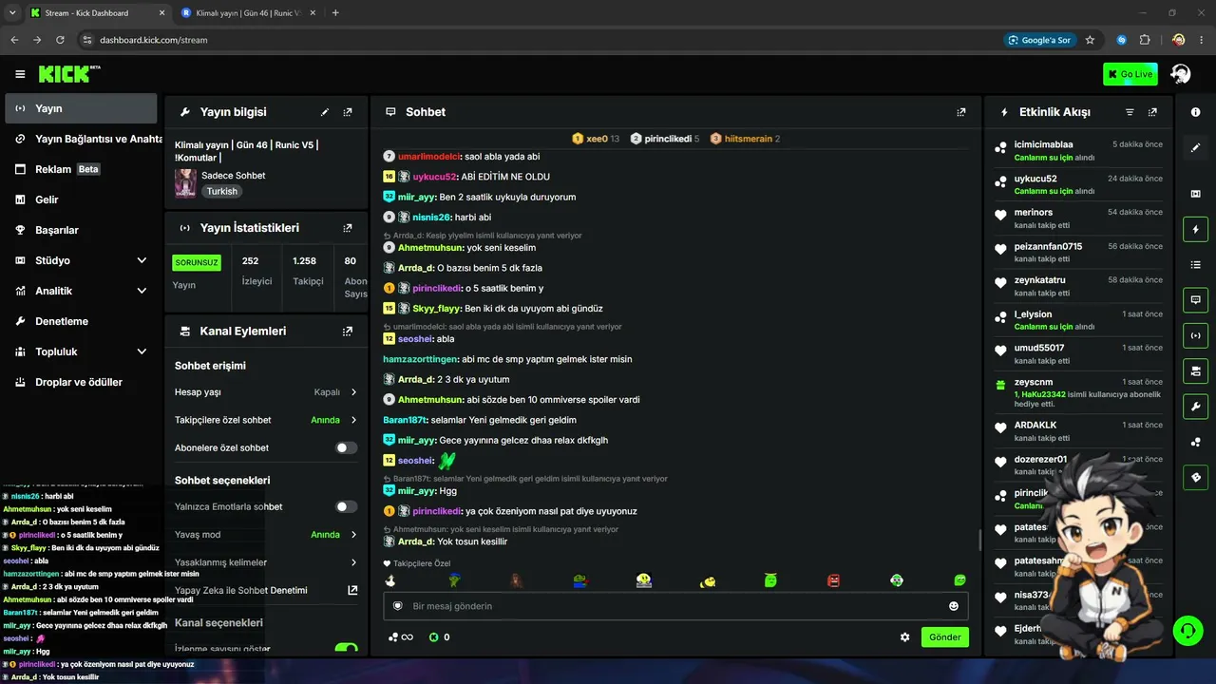Viewport: 1216px width, 684px height.
Task: Toggle the İzlenme sayısını göster switch
Action: pyautogui.click(x=347, y=649)
